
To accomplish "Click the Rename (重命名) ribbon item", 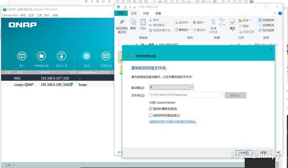I will coord(199,30).
